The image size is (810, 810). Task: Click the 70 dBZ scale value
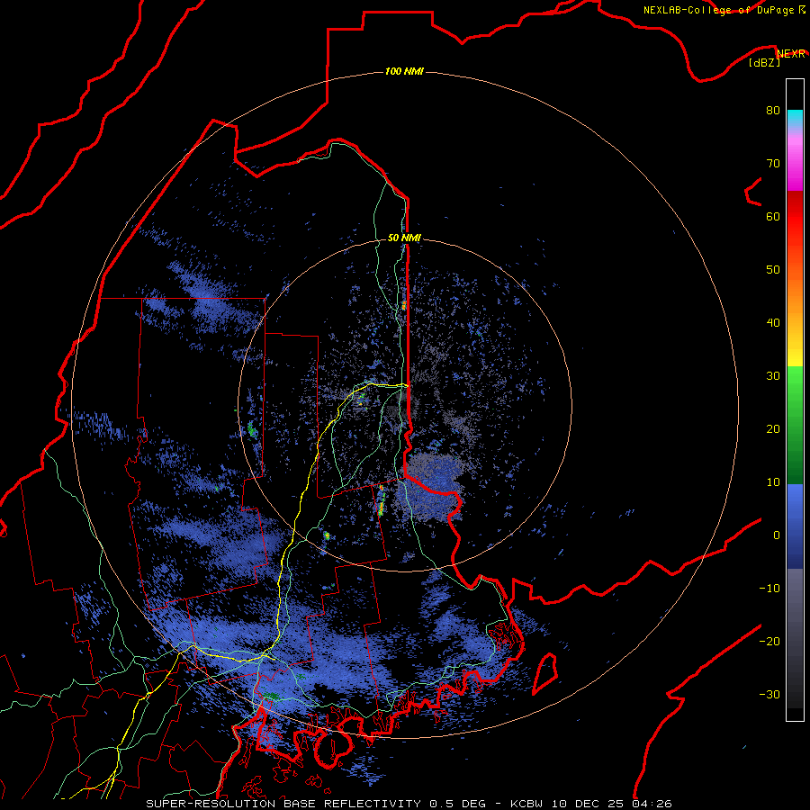pyautogui.click(x=773, y=164)
